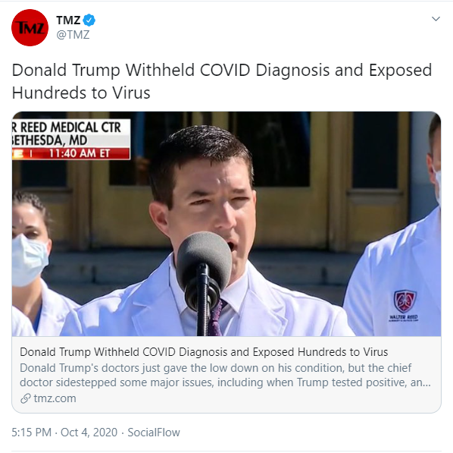Click the gray card description about Trump's doctors
Screen dimensions: 453x453
(x=225, y=375)
